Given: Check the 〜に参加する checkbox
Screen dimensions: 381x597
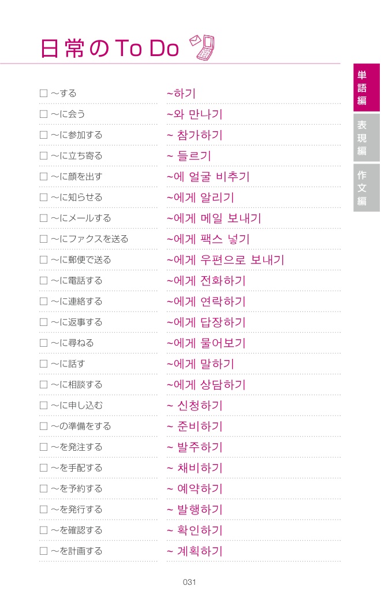Looking at the screenshot, I should [x=43, y=135].
